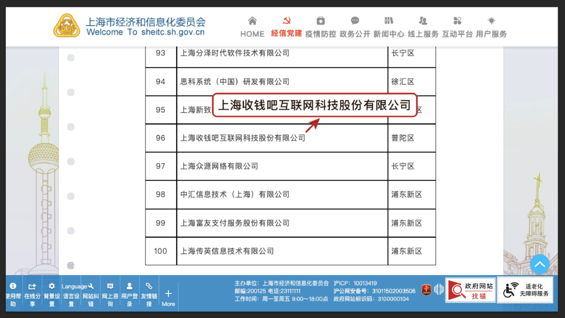Image resolution: width=565 pixels, height=318 pixels.
Task: Click 用户登录 user login
Action: coord(129,294)
